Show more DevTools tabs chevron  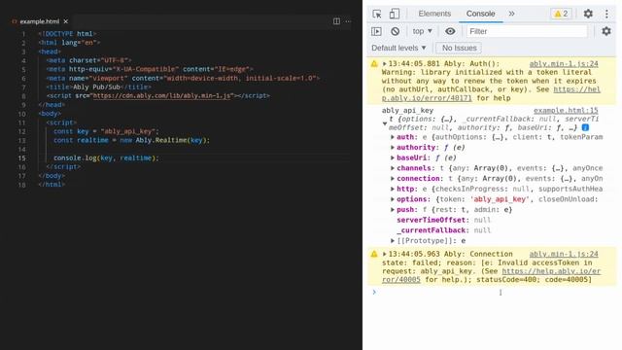tap(512, 14)
